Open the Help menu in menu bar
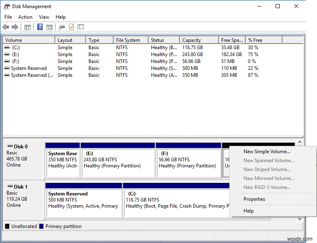Screen dimensions: 317x243 (x=60, y=17)
